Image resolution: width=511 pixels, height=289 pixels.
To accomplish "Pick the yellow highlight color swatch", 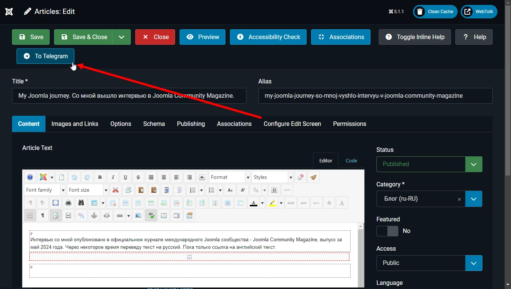I will tap(272, 203).
